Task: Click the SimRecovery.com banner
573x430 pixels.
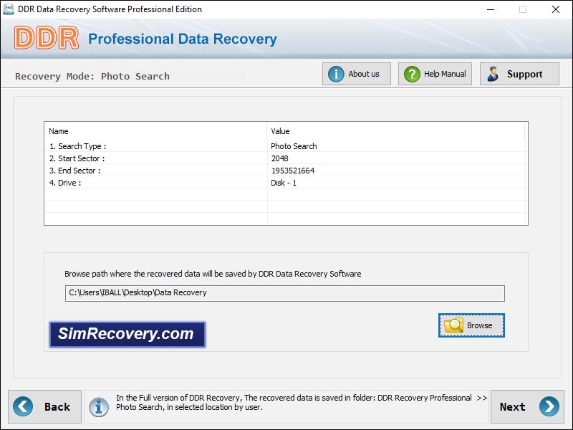Action: point(127,334)
